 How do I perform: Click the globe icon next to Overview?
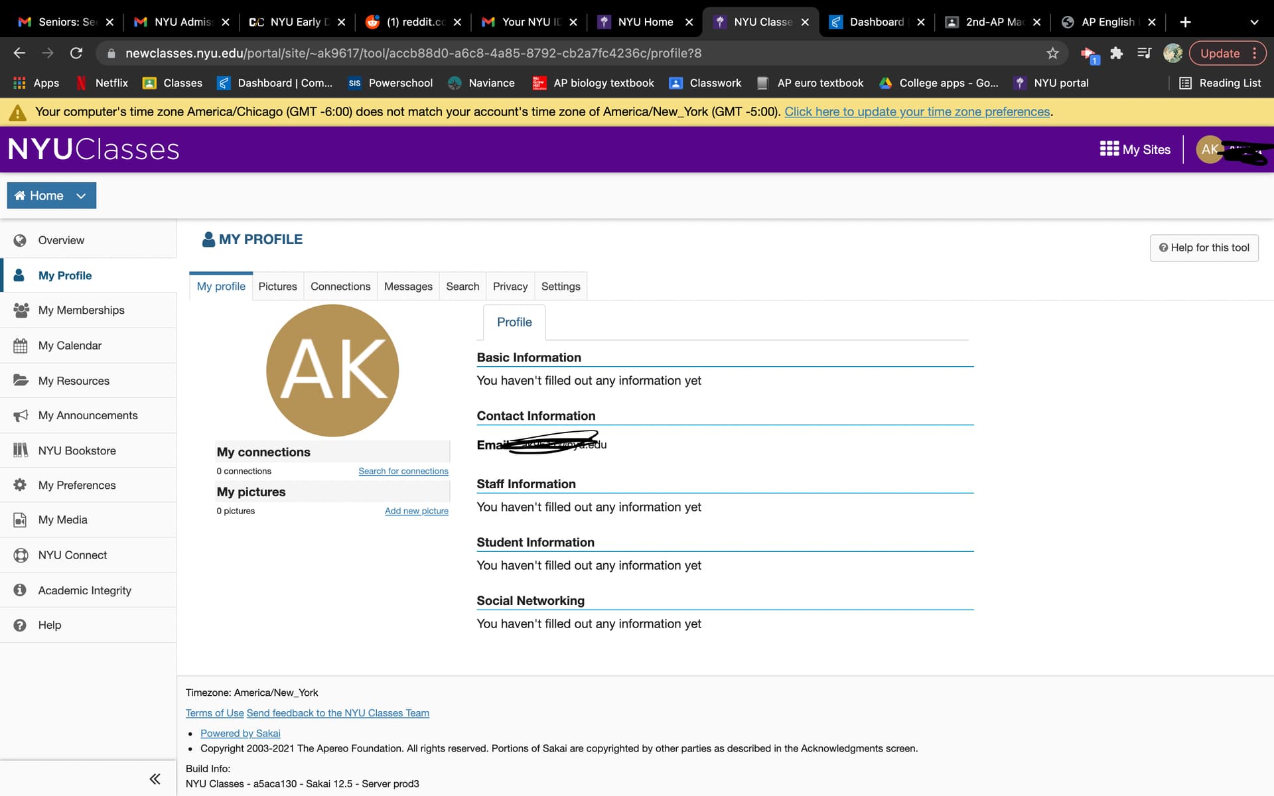[20, 240]
